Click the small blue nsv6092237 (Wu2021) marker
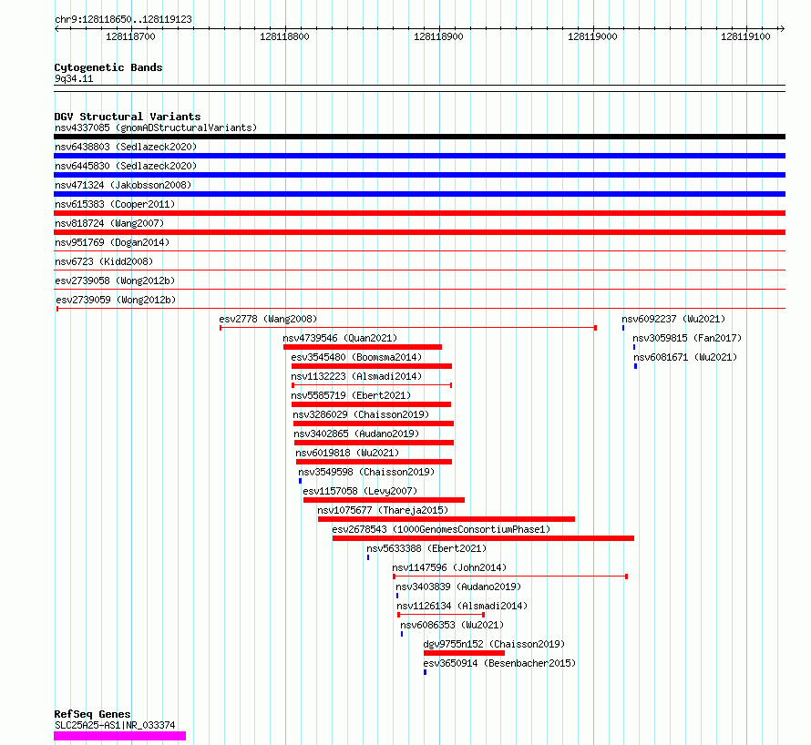This screenshot has height=745, width=811. [623, 328]
